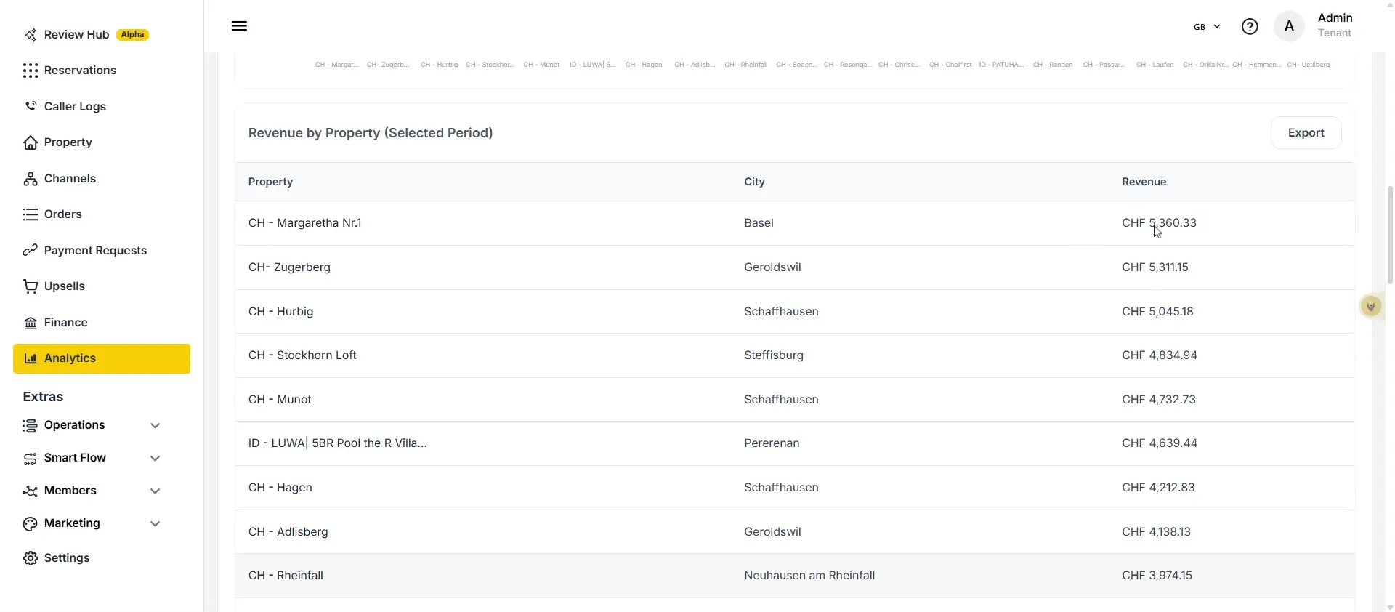Click the Analytics bar chart icon

coord(31,358)
